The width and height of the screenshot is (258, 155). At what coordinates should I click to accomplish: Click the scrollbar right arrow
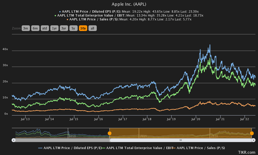254,140
